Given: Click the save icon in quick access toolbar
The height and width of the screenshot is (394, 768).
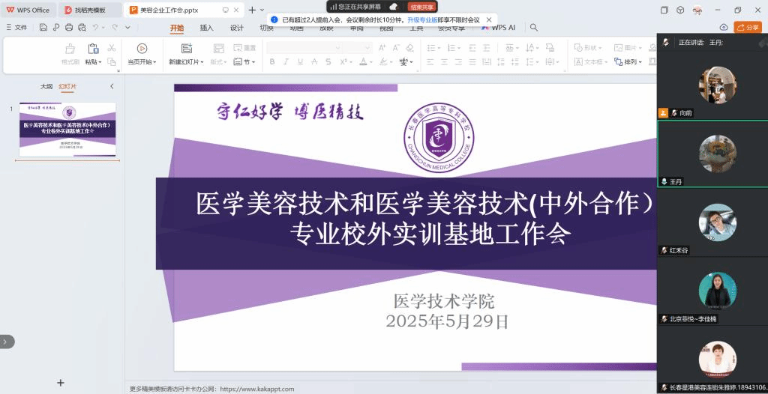Looking at the screenshot, I should 44,27.
